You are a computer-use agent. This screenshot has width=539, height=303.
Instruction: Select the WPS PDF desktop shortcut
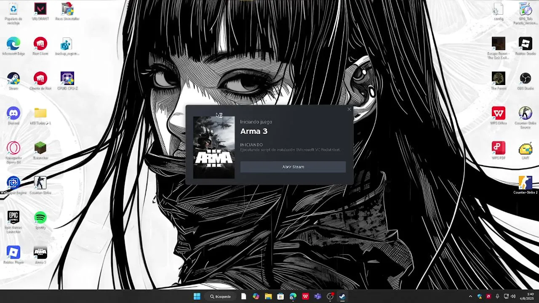pos(499,151)
